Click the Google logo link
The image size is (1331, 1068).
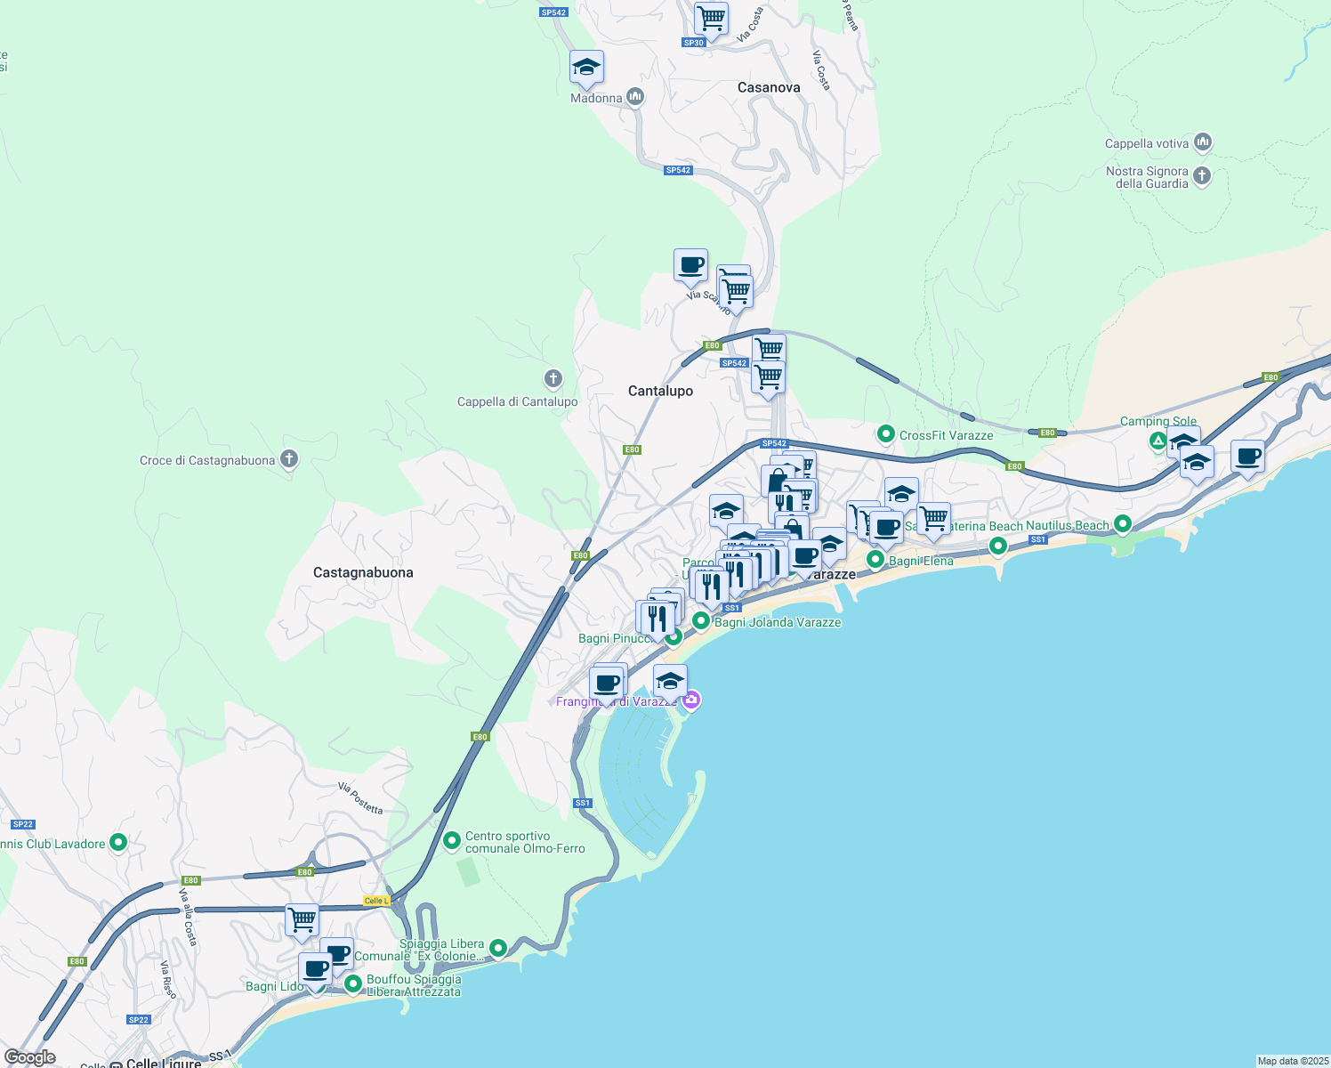click(x=30, y=1057)
